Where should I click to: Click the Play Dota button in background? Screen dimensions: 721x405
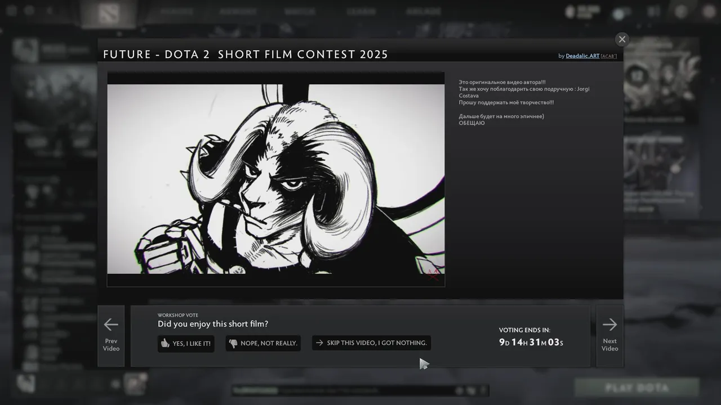637,388
